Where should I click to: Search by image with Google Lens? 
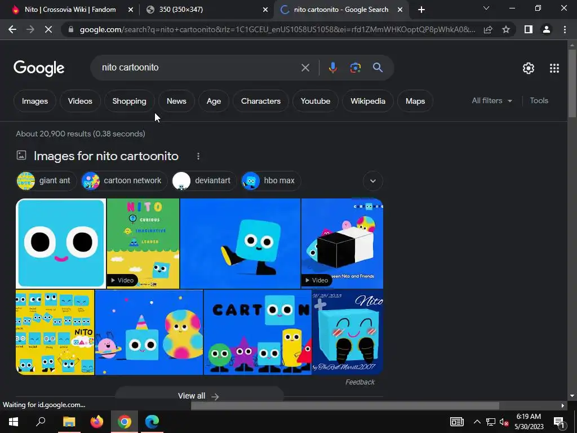356,68
